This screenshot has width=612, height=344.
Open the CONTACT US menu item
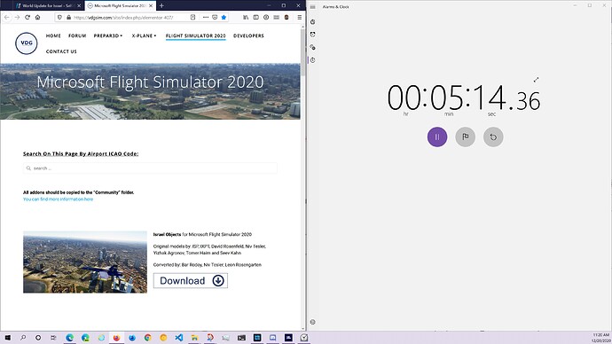61,51
